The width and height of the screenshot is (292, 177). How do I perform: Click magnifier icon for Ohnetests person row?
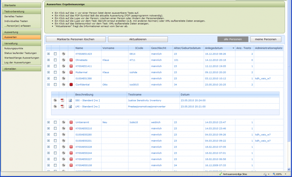(x=64, y=60)
